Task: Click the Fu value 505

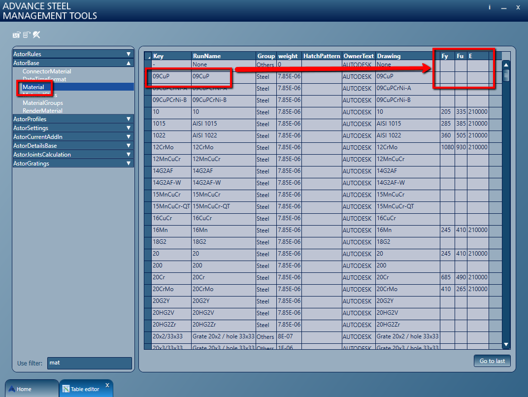Action: pyautogui.click(x=461, y=136)
